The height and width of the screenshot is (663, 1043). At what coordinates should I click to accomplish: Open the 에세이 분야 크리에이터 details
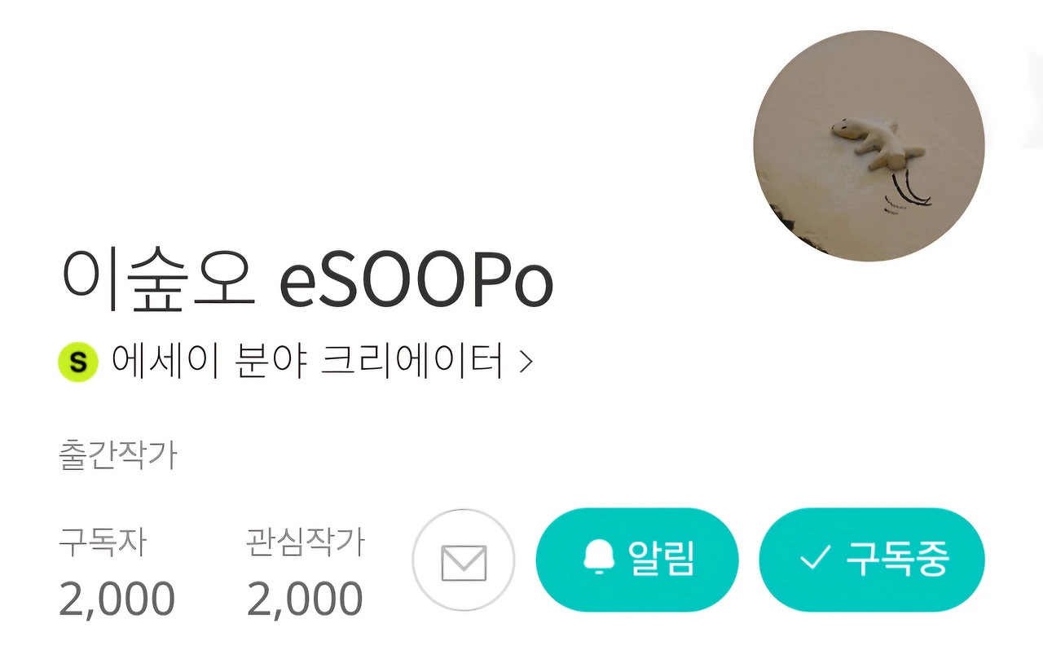[297, 362]
